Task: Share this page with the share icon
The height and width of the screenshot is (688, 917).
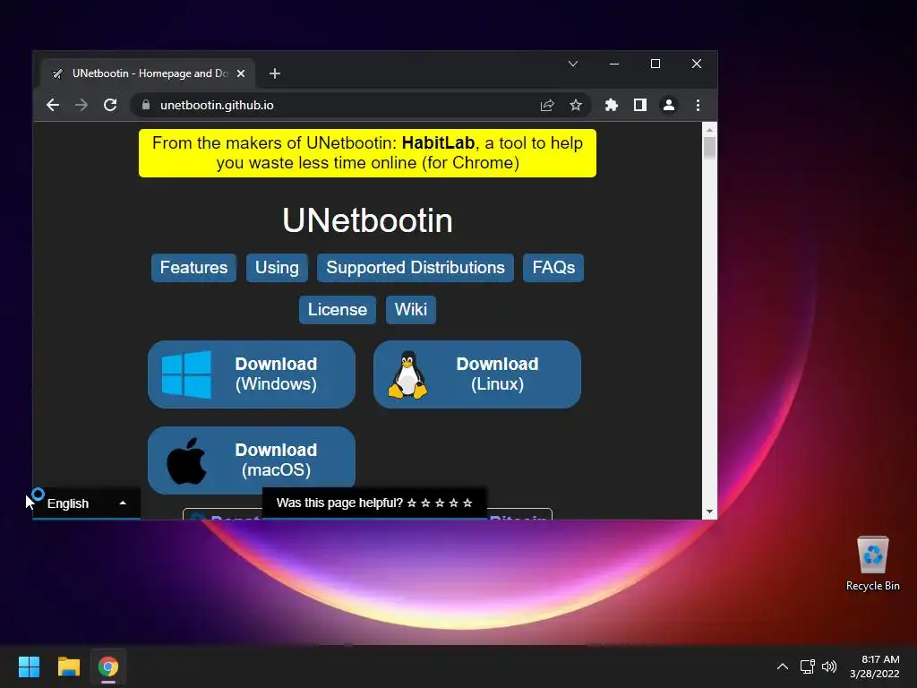Action: (x=547, y=105)
